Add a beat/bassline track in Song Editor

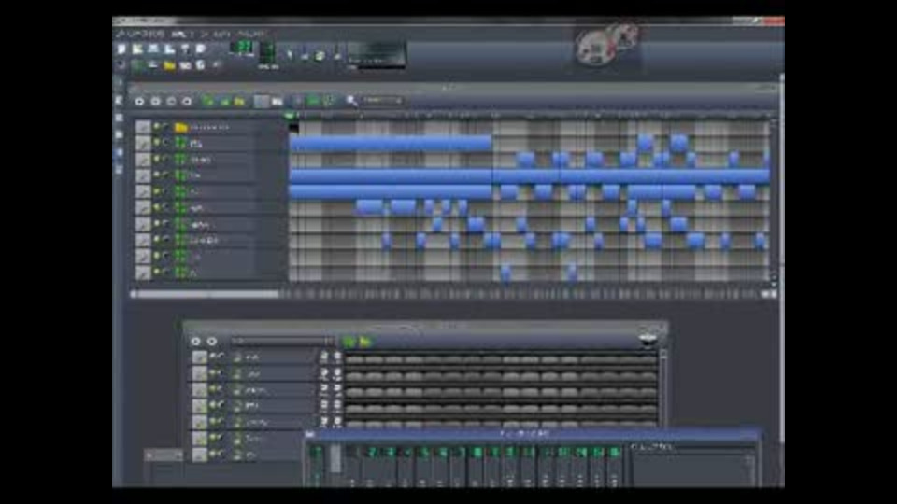click(x=208, y=102)
